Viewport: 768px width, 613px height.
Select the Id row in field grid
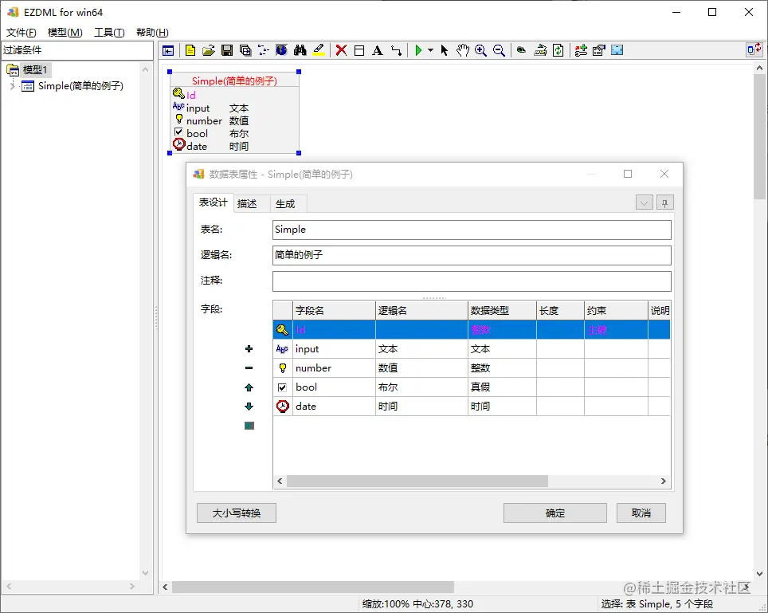tap(472, 330)
